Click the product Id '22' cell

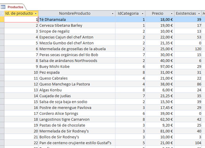(21, 143)
